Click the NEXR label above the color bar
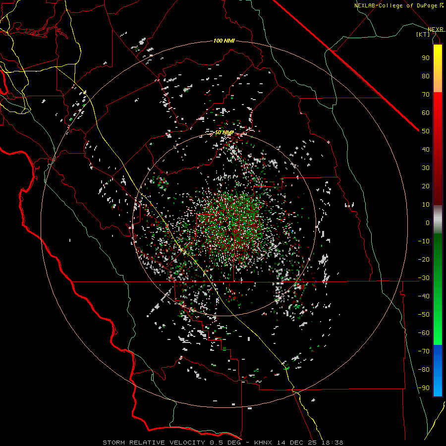 pyautogui.click(x=436, y=29)
